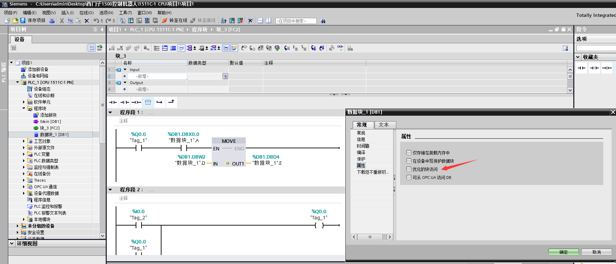Click the download to device icon
The width and height of the screenshot is (616, 264).
[131, 21]
